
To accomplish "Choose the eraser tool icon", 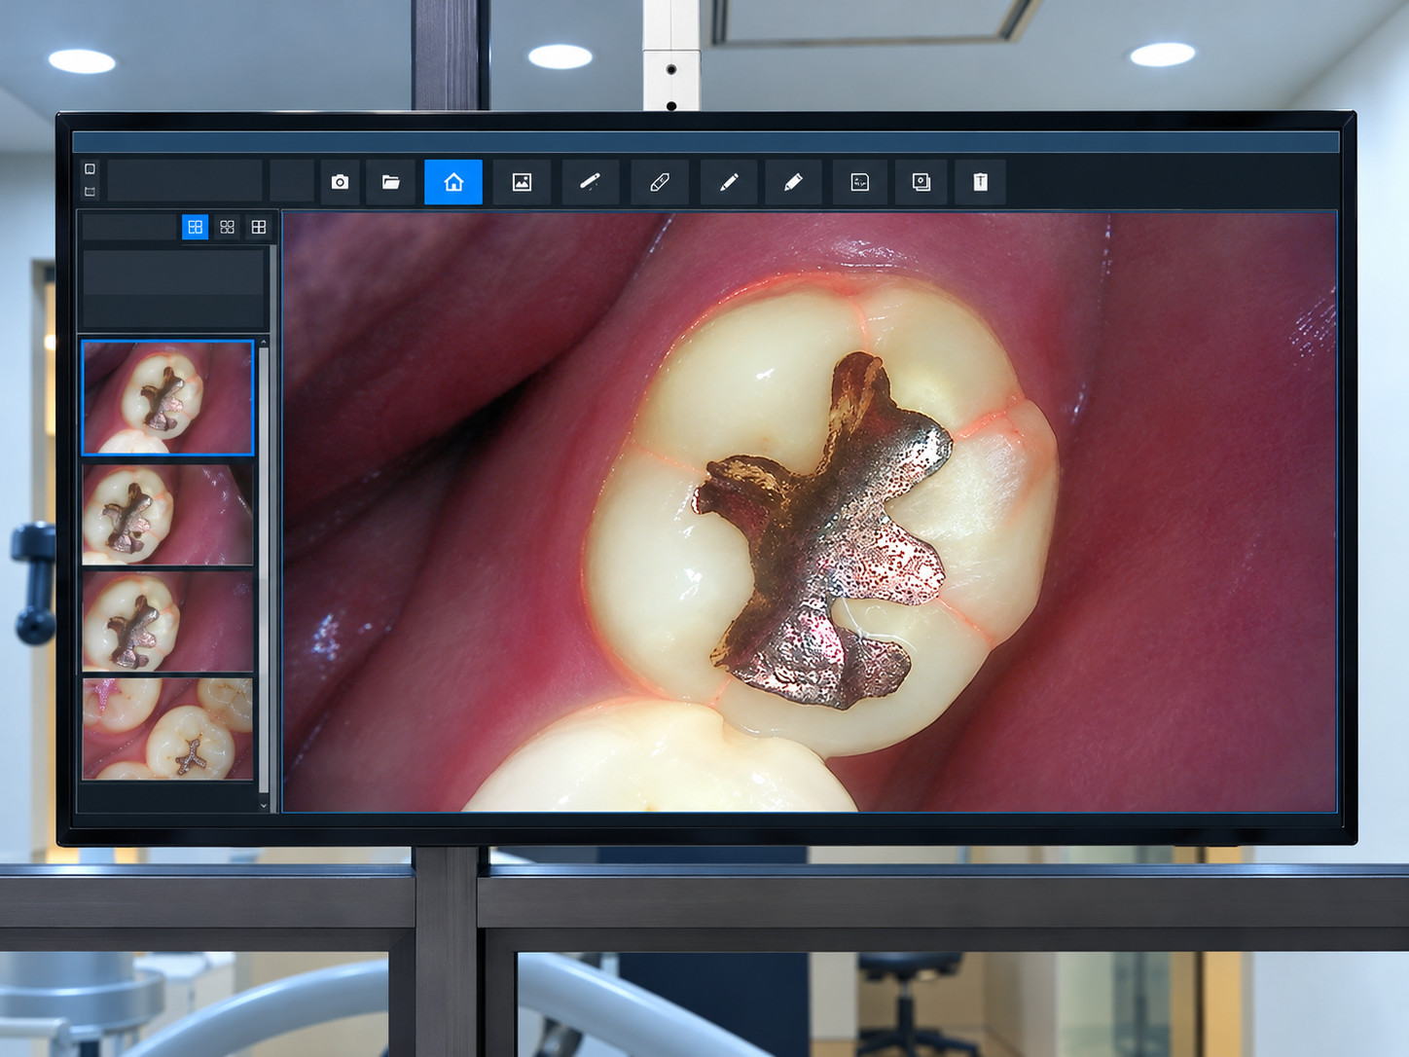I will (x=660, y=182).
